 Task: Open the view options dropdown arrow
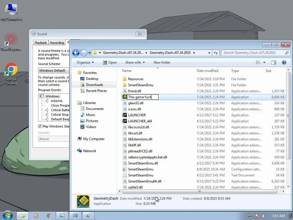264,62
